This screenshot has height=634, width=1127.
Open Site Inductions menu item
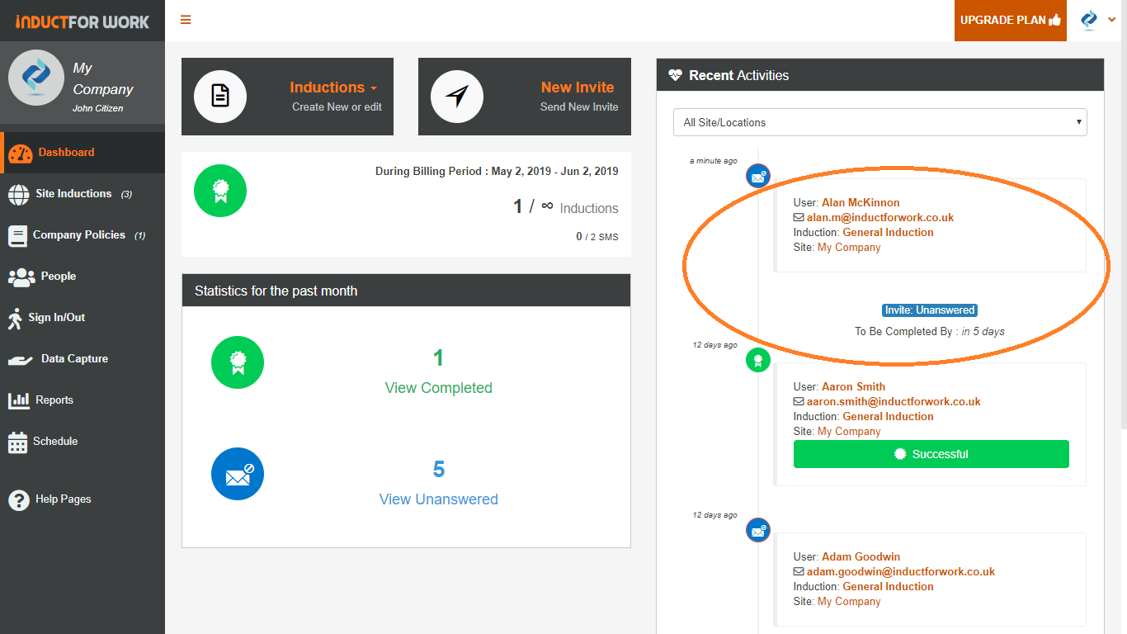(x=83, y=194)
